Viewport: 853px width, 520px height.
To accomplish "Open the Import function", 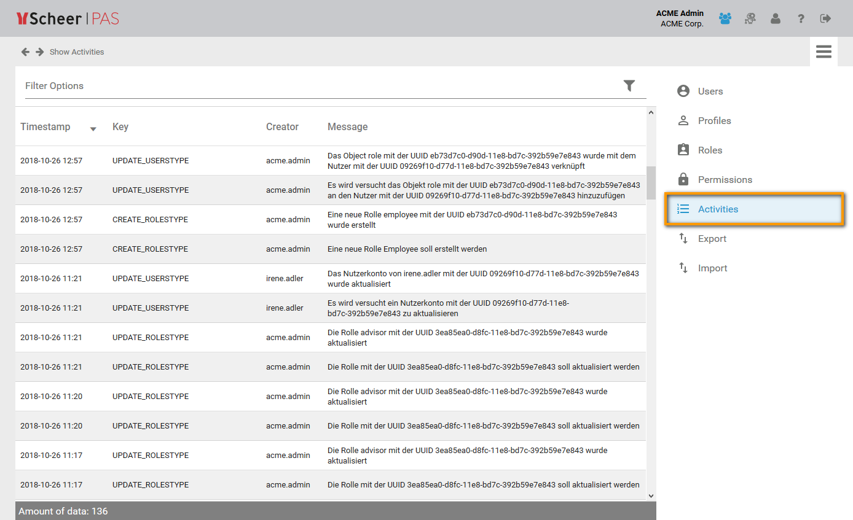I will 713,268.
